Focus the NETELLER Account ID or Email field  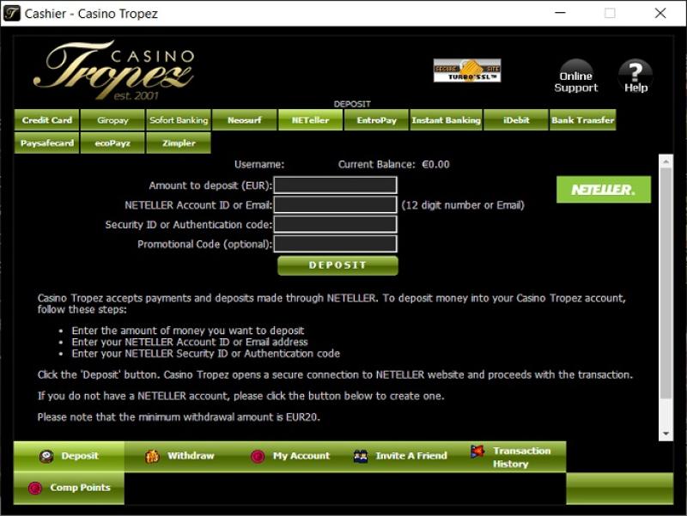coord(335,205)
